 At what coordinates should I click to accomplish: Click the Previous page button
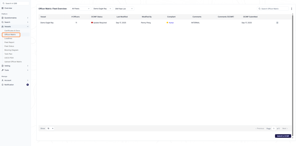tap(260, 129)
